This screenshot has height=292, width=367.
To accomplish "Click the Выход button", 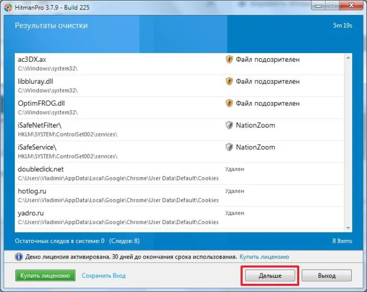I will pyautogui.click(x=326, y=275).
